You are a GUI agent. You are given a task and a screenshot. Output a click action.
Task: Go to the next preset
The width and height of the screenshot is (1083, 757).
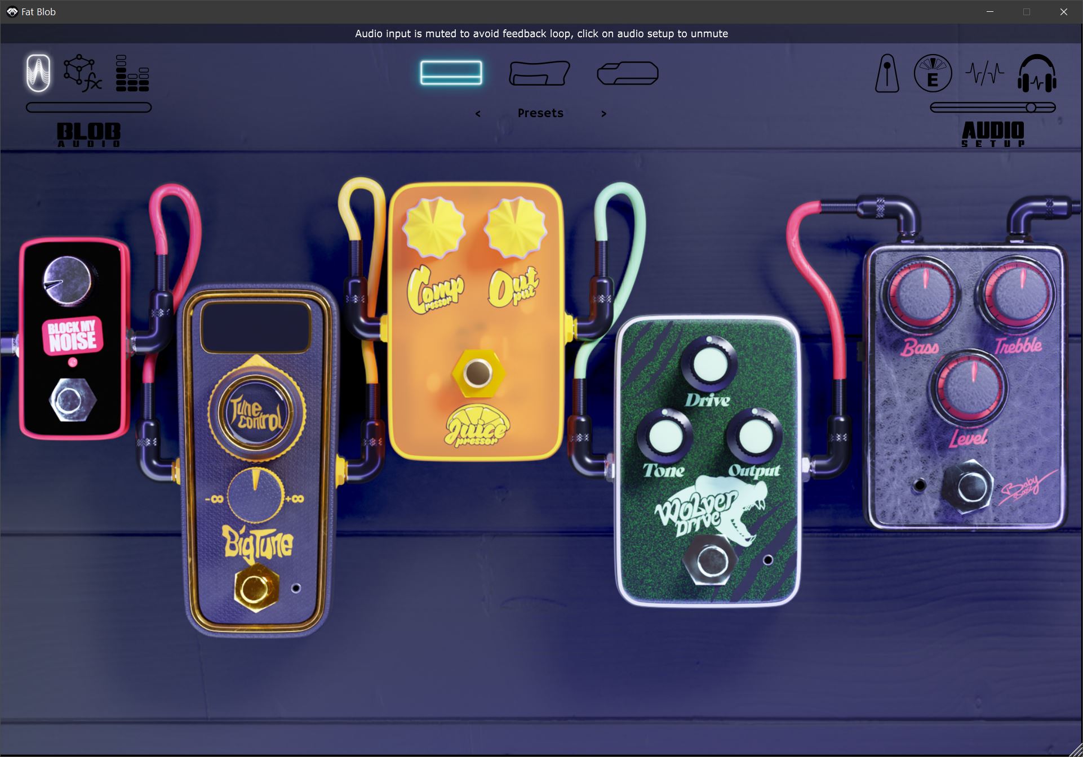click(603, 114)
